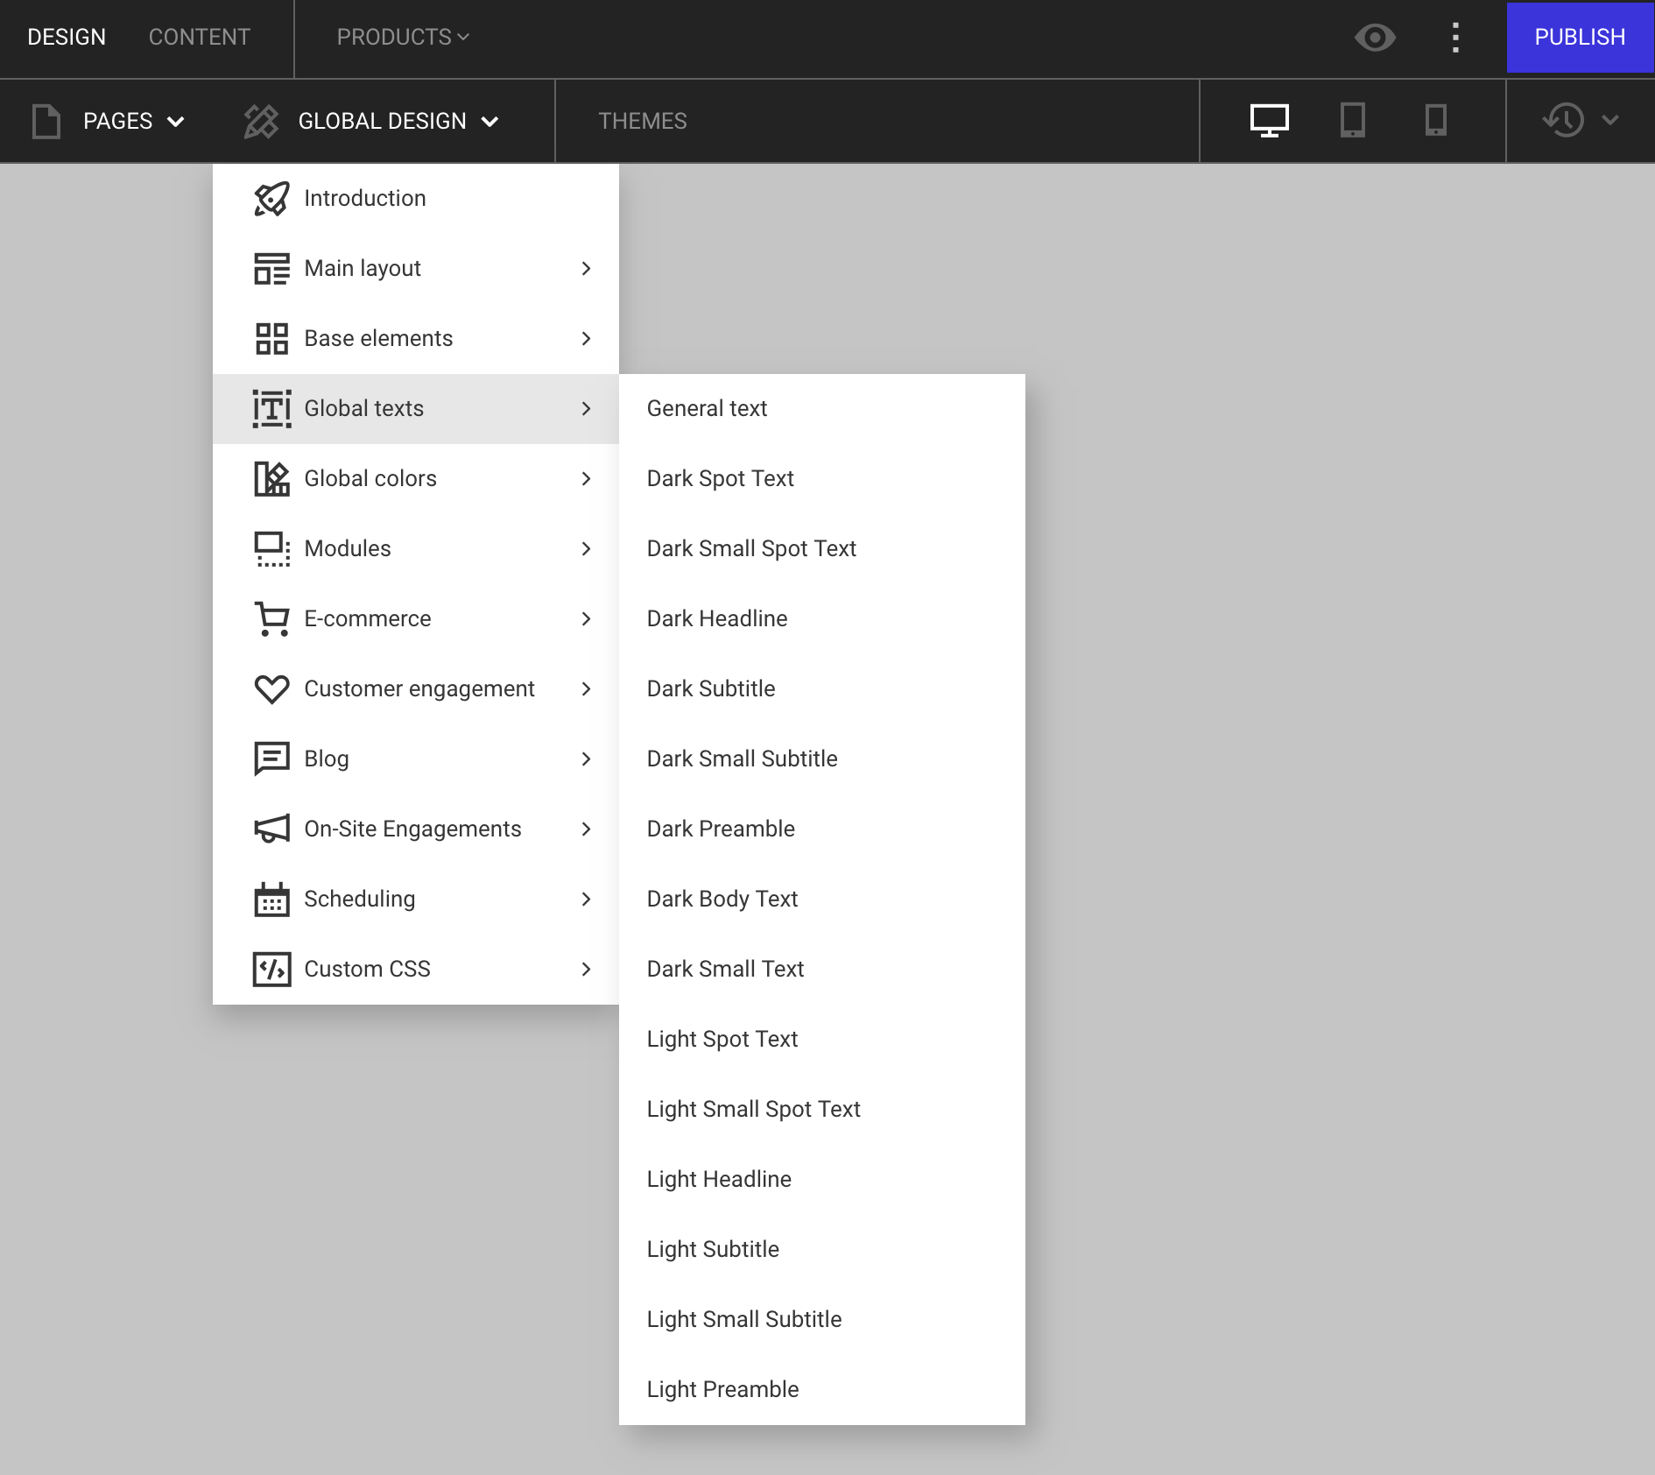The image size is (1655, 1475).
Task: Open Scheduling via the calendar icon
Action: (x=271, y=899)
